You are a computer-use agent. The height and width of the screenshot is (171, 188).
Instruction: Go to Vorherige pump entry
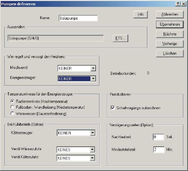pos(170,44)
